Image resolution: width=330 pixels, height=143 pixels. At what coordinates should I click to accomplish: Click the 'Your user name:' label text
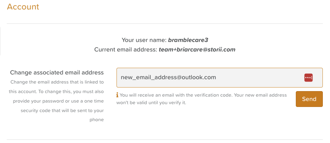click(x=144, y=40)
